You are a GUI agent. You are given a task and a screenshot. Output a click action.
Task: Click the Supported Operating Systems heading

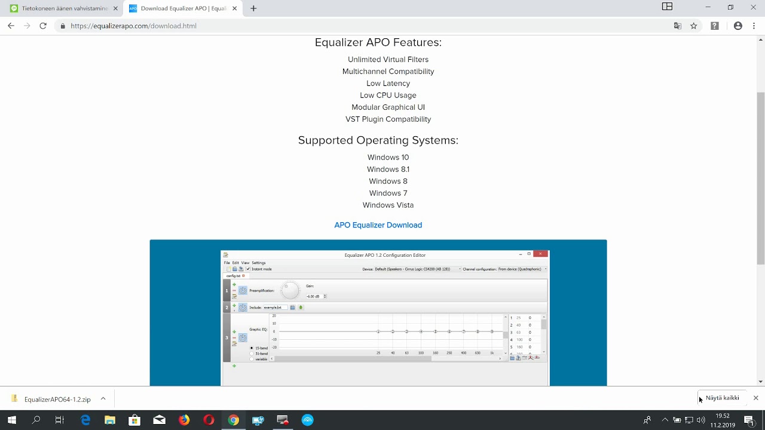pyautogui.click(x=378, y=140)
